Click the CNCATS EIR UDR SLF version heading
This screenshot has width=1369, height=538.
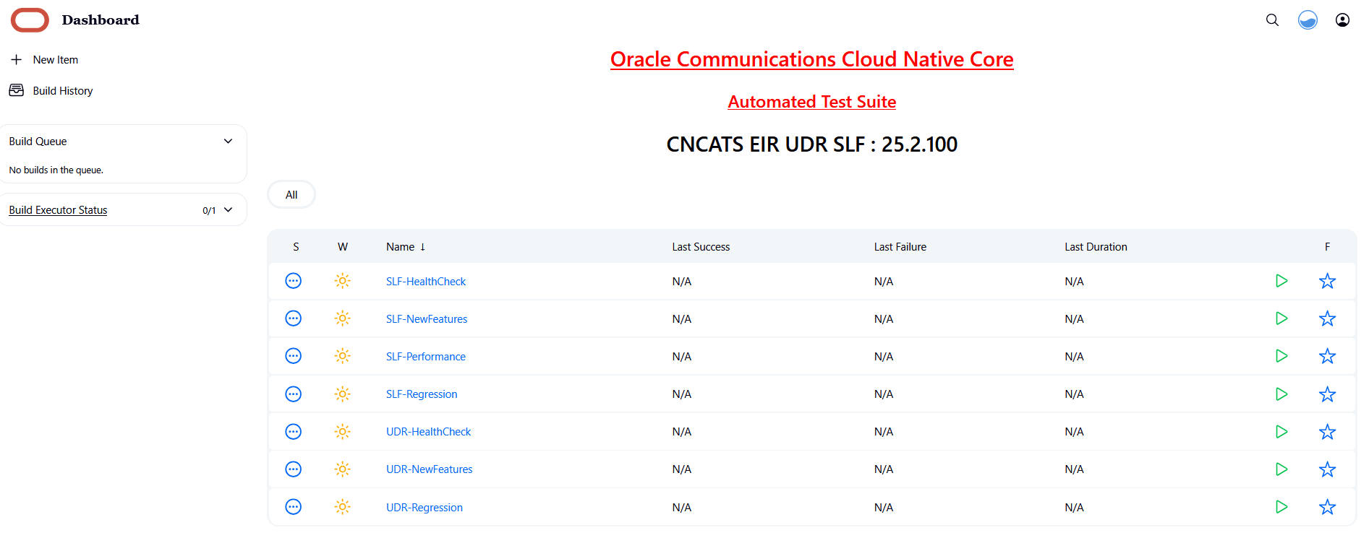click(811, 144)
